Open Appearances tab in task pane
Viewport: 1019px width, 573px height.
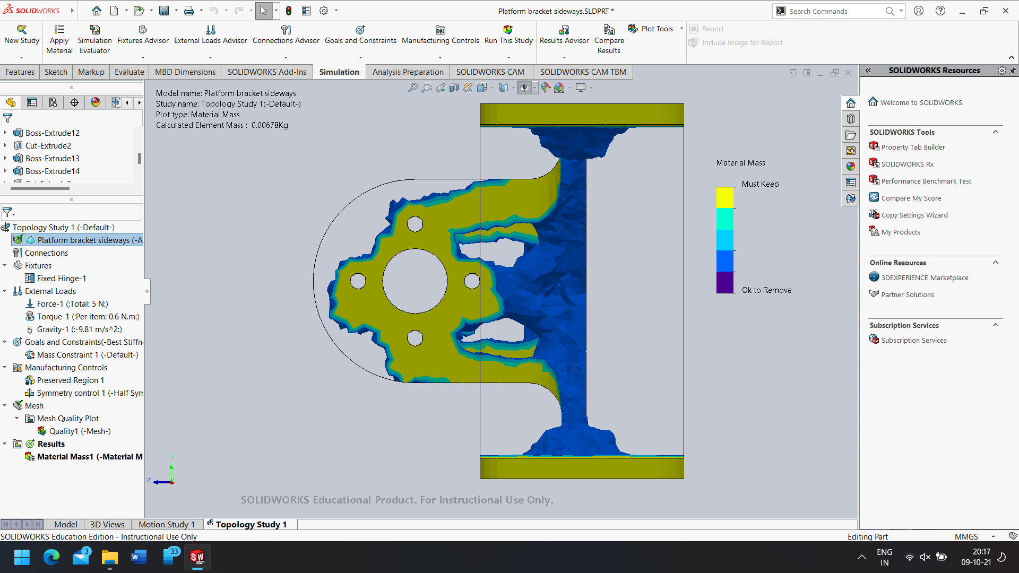[851, 167]
